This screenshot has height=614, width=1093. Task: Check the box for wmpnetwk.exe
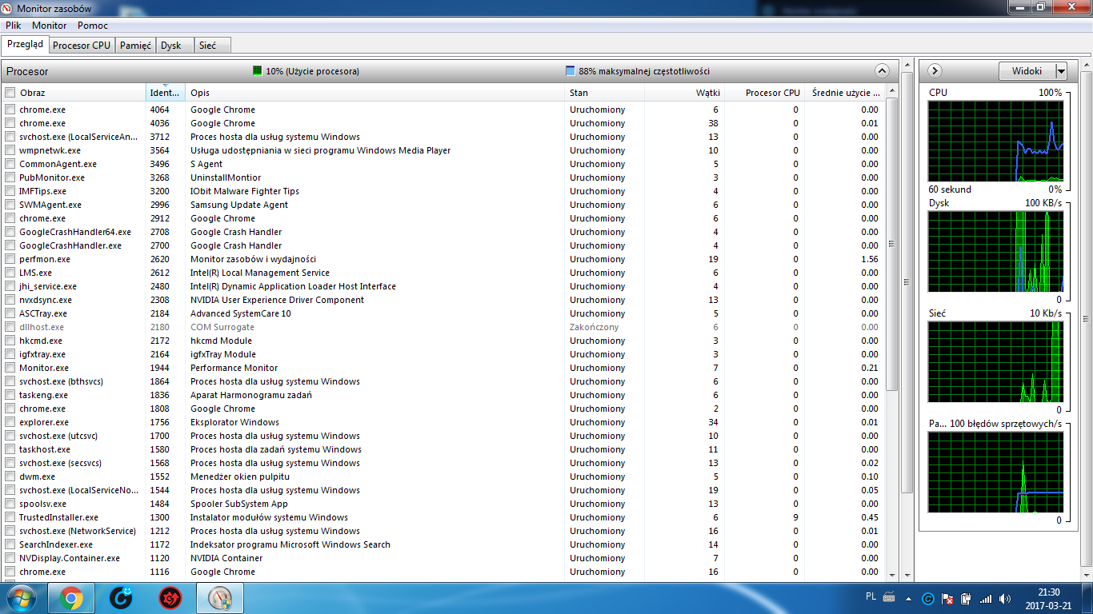click(10, 150)
